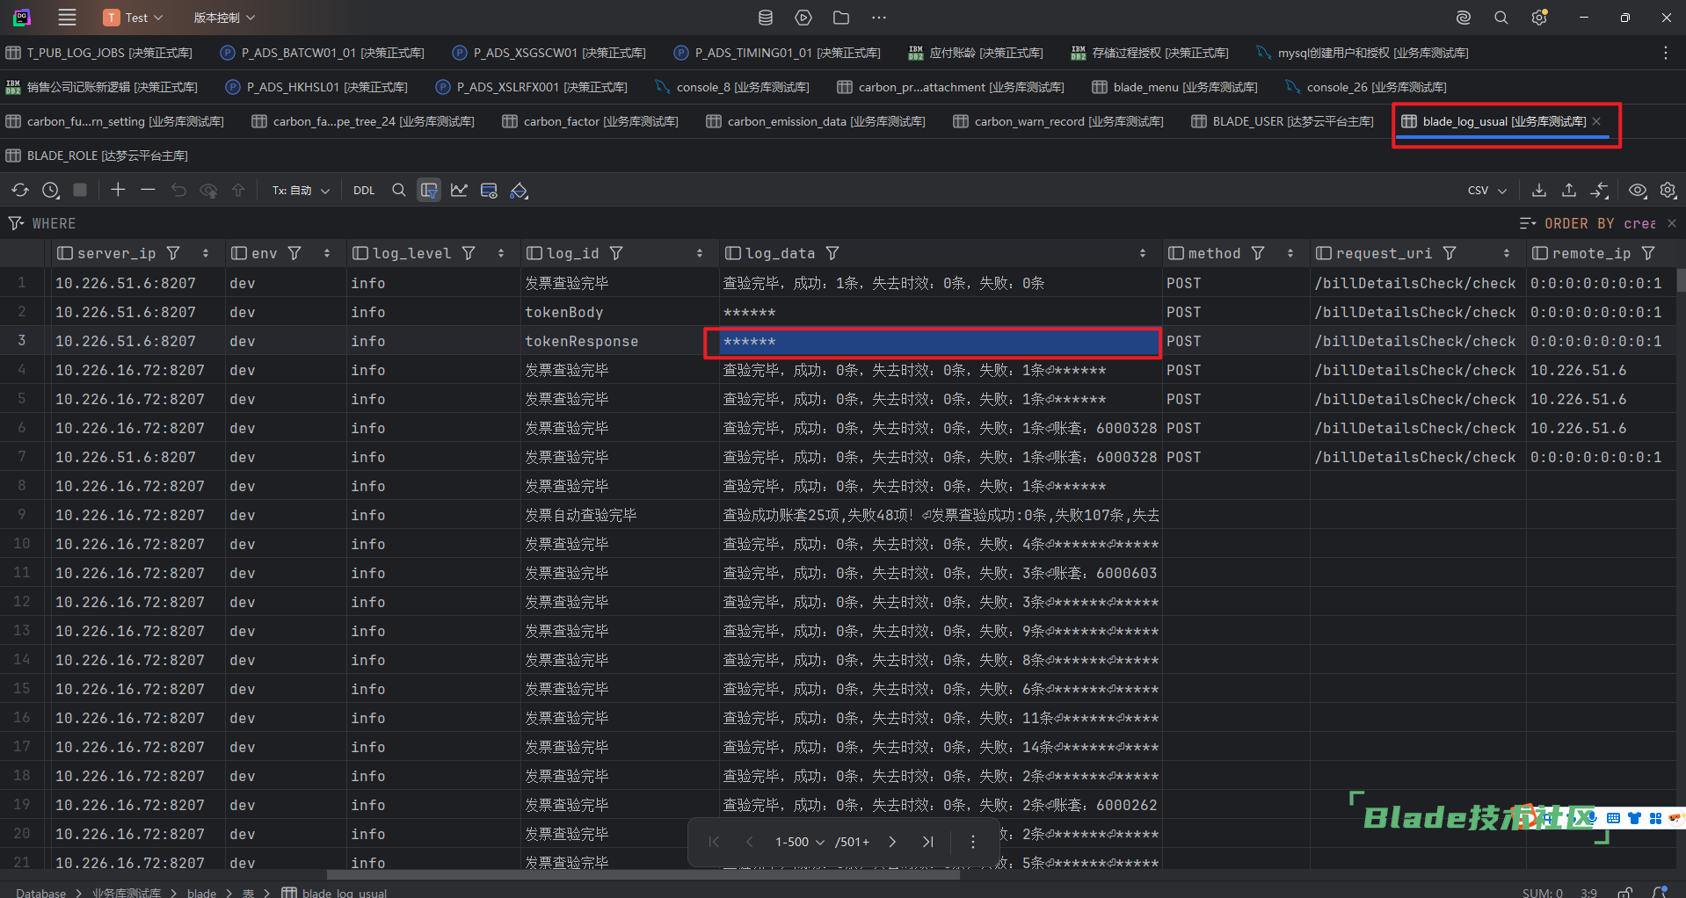Toggle sort order on the log_data column
1686x898 pixels.
[1143, 253]
